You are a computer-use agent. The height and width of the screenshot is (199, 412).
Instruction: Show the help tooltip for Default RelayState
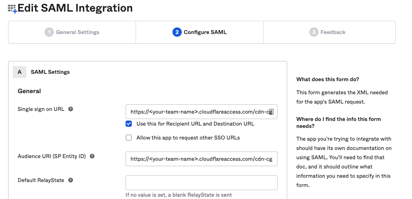click(71, 180)
